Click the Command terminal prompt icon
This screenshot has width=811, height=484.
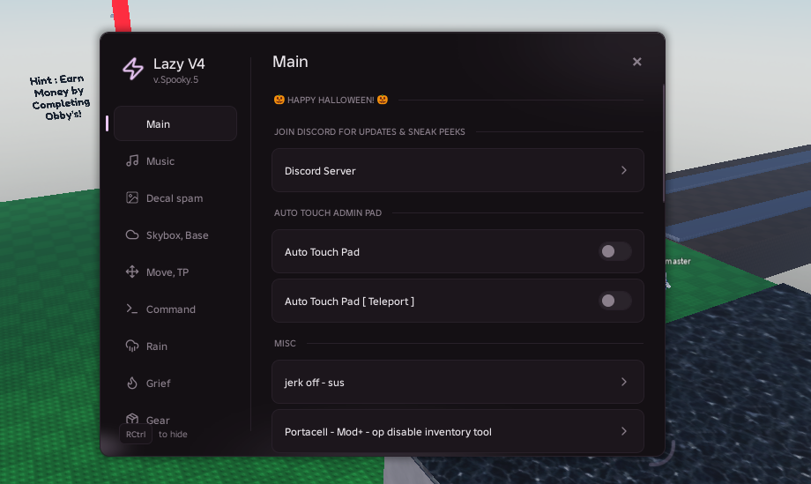[x=132, y=309]
